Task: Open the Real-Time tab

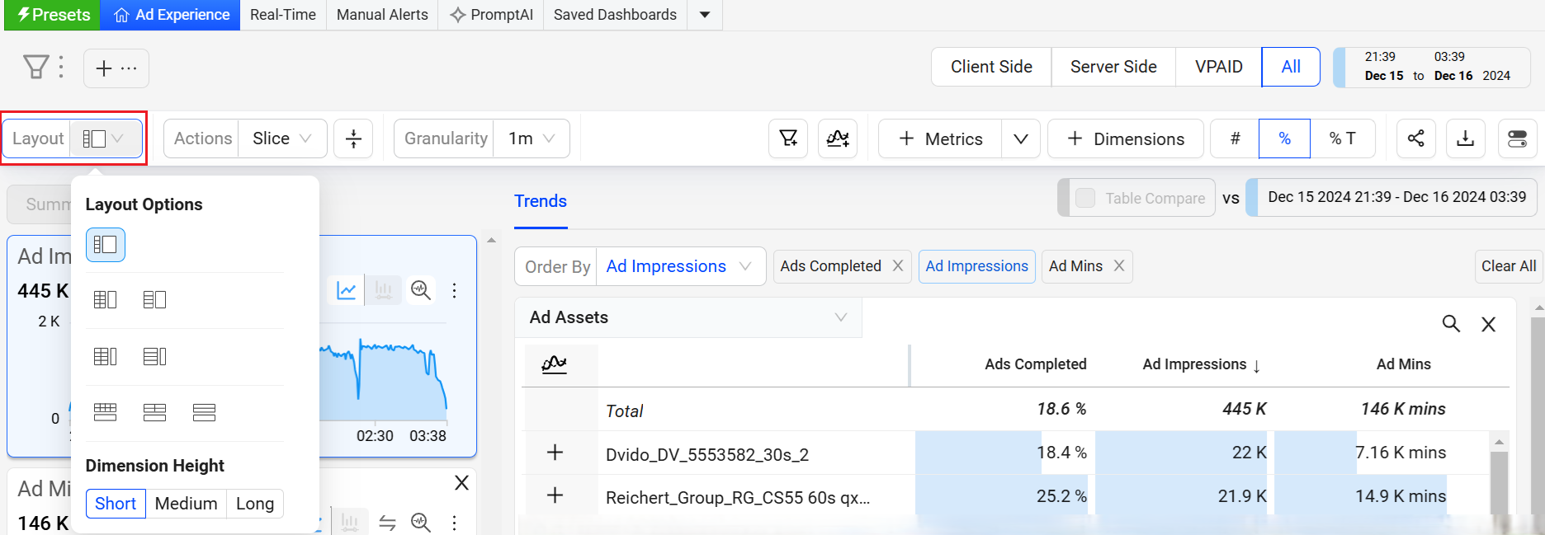Action: pyautogui.click(x=282, y=15)
